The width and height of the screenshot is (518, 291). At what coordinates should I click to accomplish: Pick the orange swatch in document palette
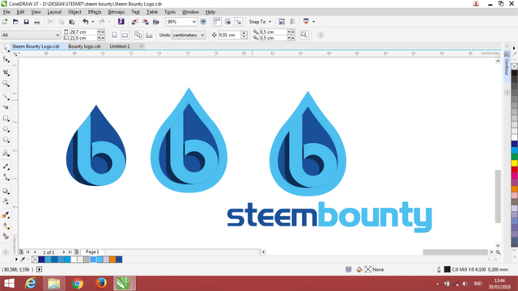(113, 259)
